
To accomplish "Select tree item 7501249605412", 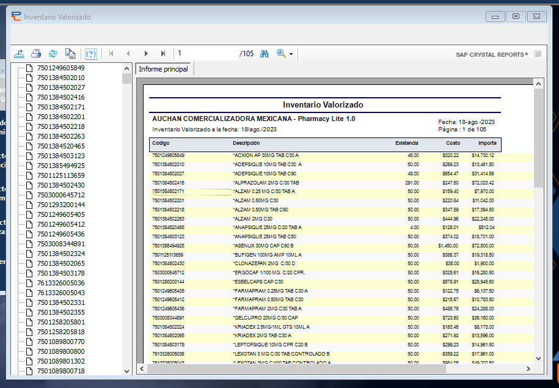I will [x=61, y=224].
